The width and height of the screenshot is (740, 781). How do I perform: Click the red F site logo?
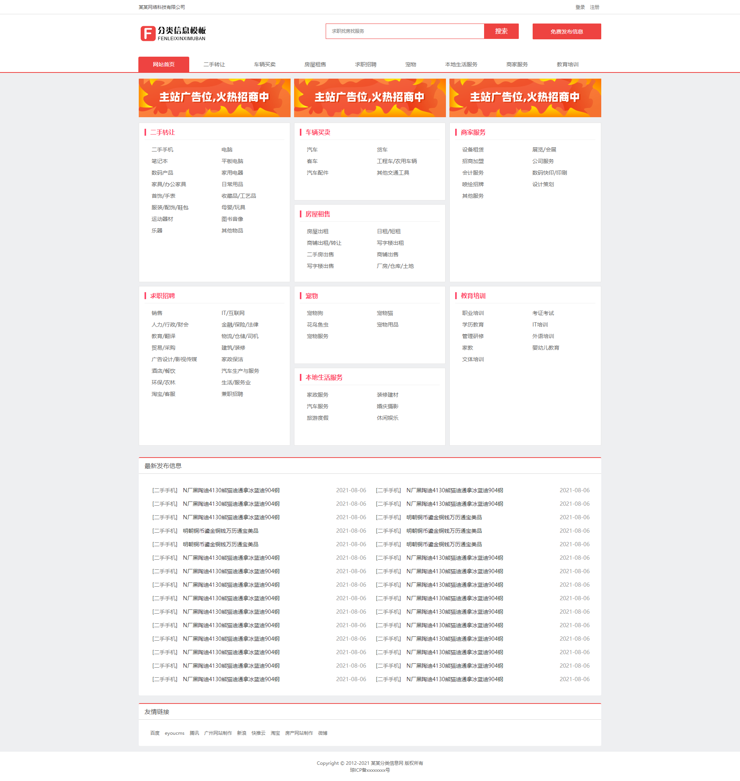[x=173, y=34]
